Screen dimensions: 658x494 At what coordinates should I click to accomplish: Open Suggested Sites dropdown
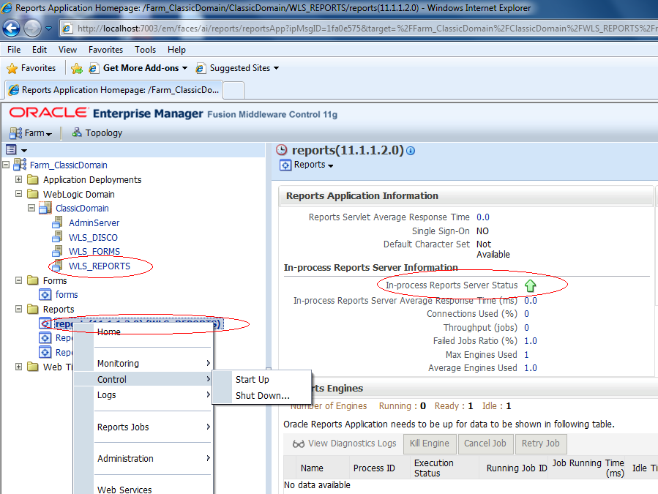pyautogui.click(x=238, y=68)
